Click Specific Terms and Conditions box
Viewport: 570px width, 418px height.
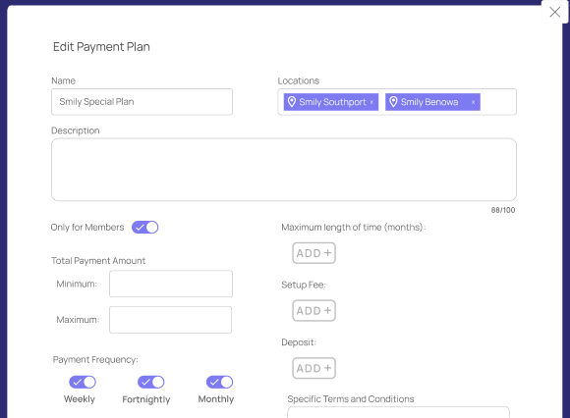coord(398,412)
